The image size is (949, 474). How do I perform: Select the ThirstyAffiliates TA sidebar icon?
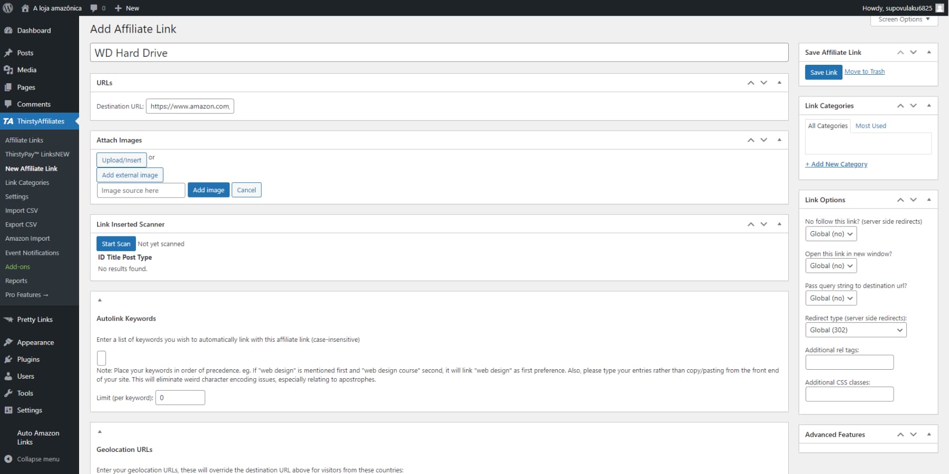[8, 121]
